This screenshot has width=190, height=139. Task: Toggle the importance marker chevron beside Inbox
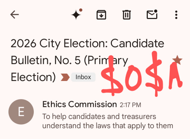pyautogui.click(x=65, y=77)
